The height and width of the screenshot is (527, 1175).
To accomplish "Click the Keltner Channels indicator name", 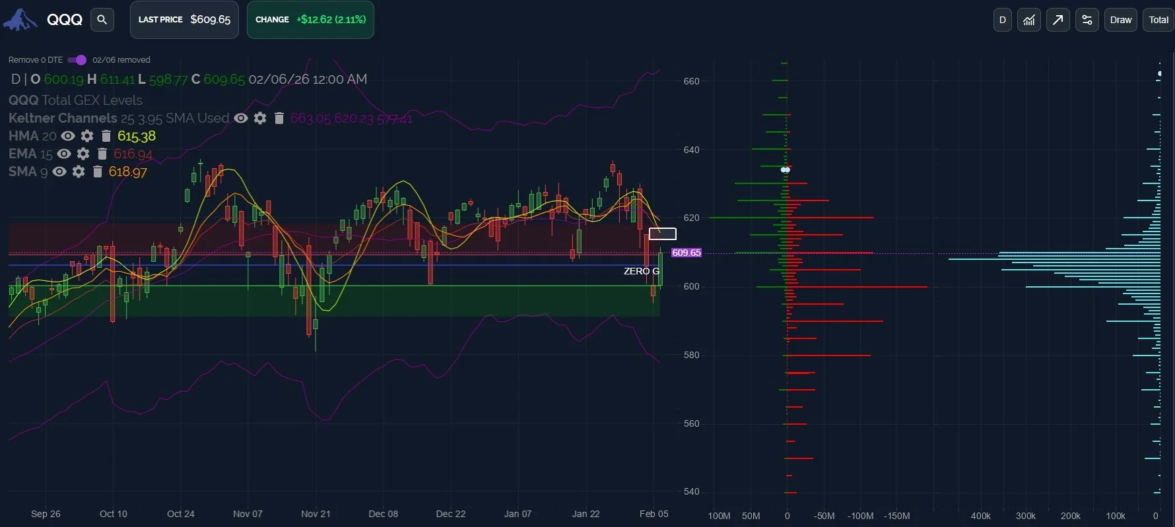I will pyautogui.click(x=63, y=118).
